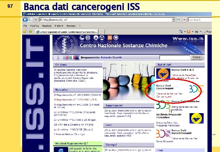The height and width of the screenshot is (152, 220).
Task: Open the File menu
Action: (25, 26)
